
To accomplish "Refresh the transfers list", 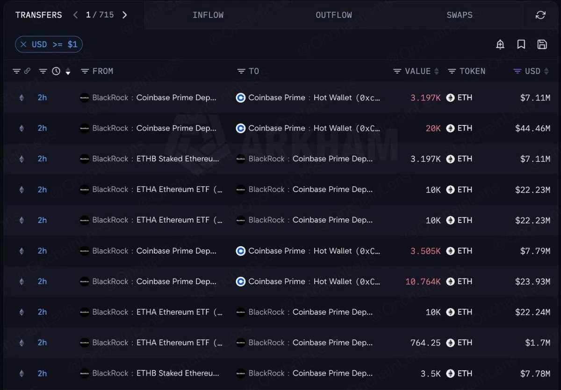I will 540,15.
